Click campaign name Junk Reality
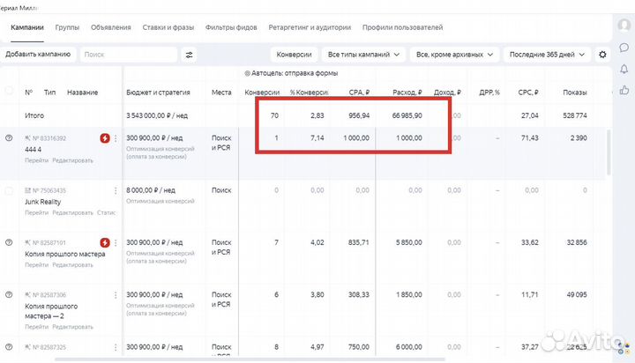 (x=43, y=202)
